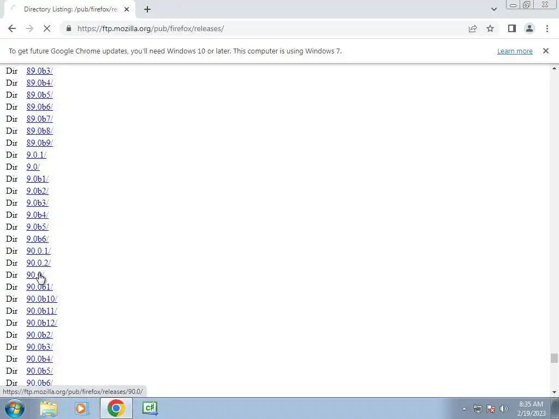
Task: Open the browser side panel
Action: pyautogui.click(x=512, y=28)
